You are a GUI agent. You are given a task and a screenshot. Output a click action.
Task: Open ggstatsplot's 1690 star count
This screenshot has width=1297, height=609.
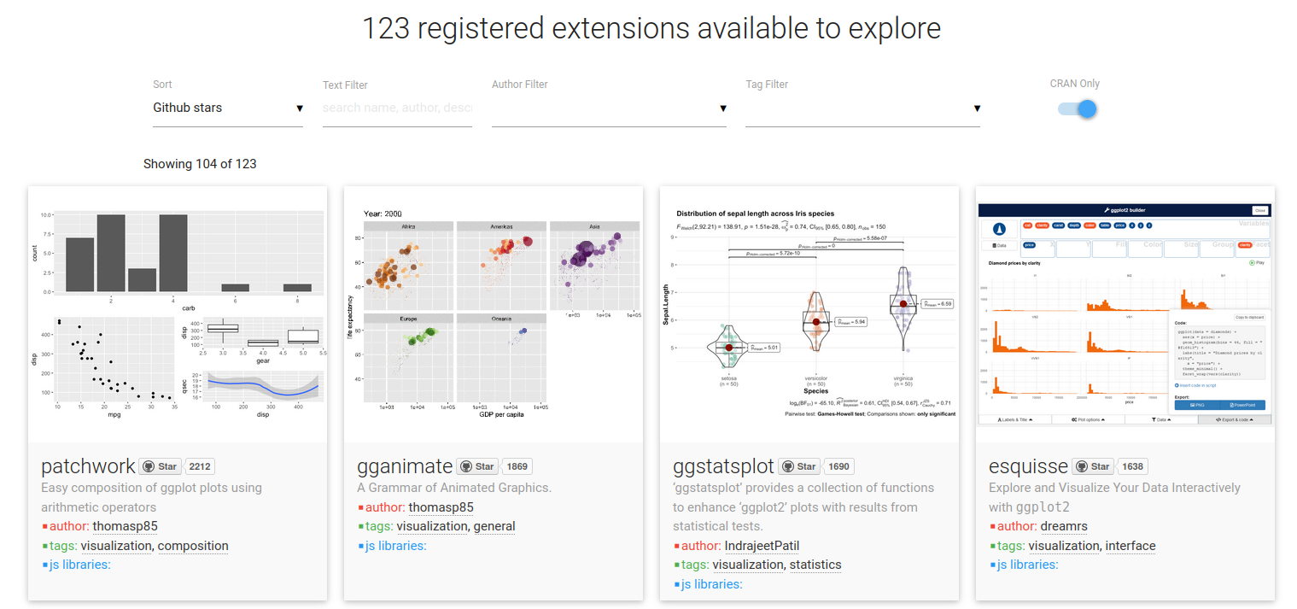pyautogui.click(x=838, y=466)
